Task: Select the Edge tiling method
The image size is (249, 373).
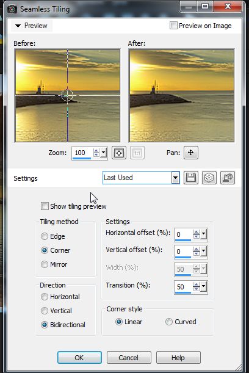Action: [x=44, y=236]
